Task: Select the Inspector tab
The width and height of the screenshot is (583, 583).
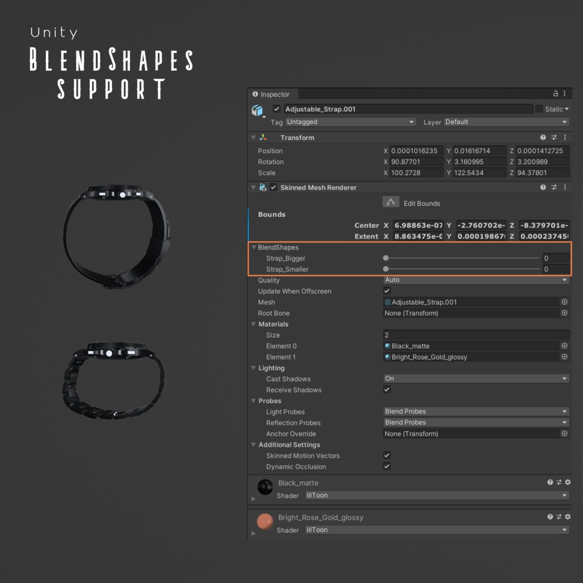Action: pos(273,94)
